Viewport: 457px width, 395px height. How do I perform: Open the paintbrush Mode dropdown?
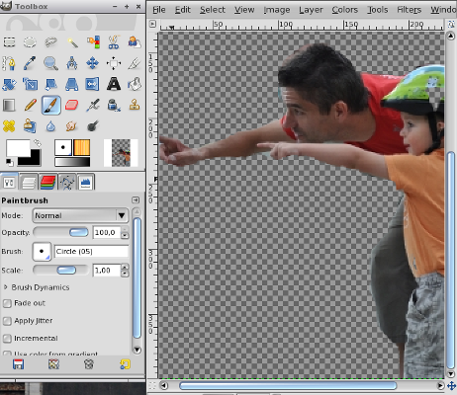click(x=80, y=215)
